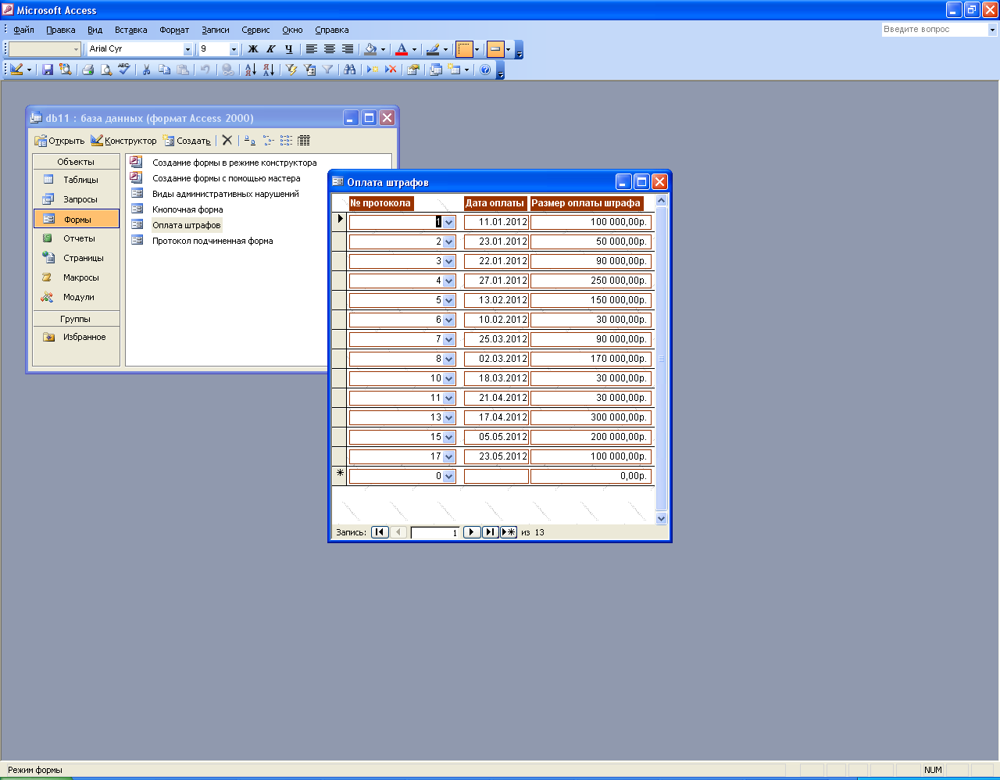Click the Cut scissors icon
This screenshot has width=1000, height=780.
pos(146,70)
